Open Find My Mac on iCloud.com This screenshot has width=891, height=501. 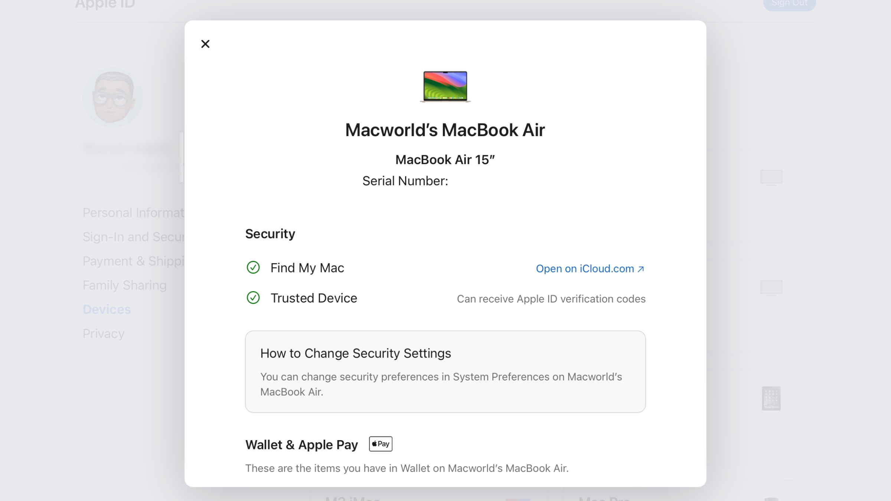(585, 268)
